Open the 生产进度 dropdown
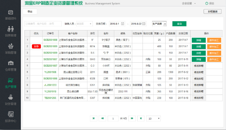 click(x=159, y=24)
